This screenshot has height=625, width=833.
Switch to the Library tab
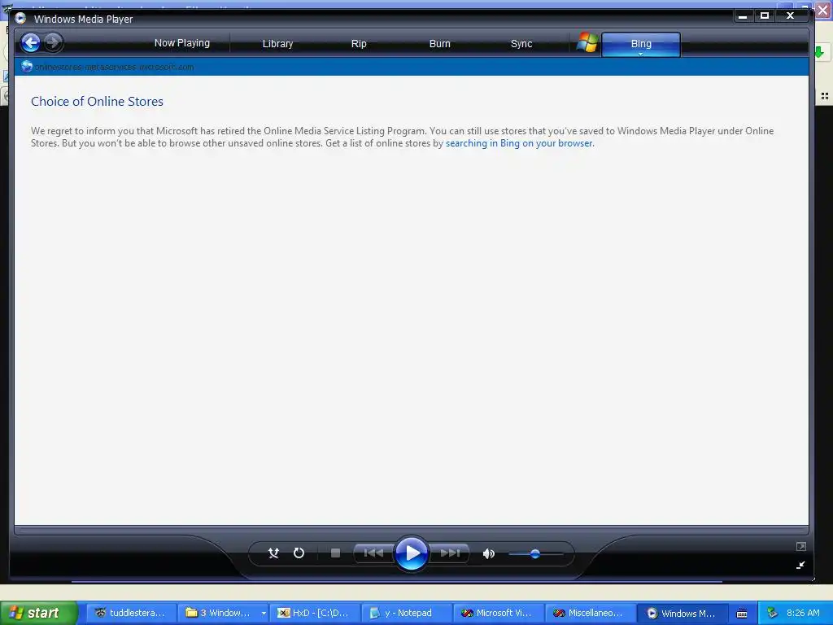tap(277, 44)
